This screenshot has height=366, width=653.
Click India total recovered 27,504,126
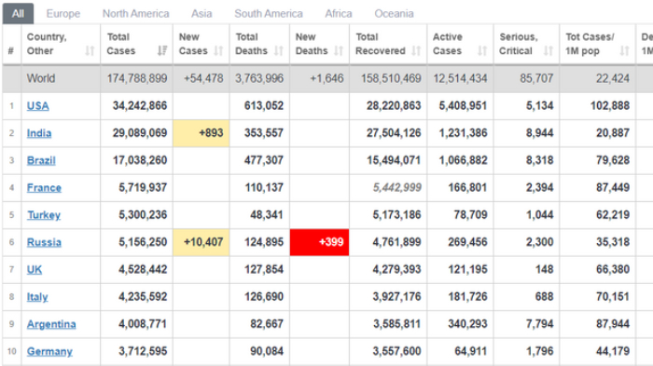pos(394,133)
